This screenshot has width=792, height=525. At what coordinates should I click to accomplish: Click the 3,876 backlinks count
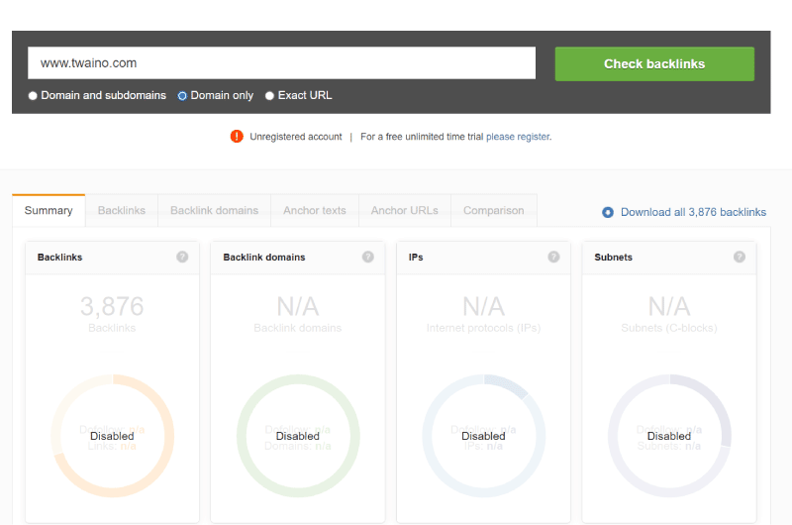[x=112, y=306]
